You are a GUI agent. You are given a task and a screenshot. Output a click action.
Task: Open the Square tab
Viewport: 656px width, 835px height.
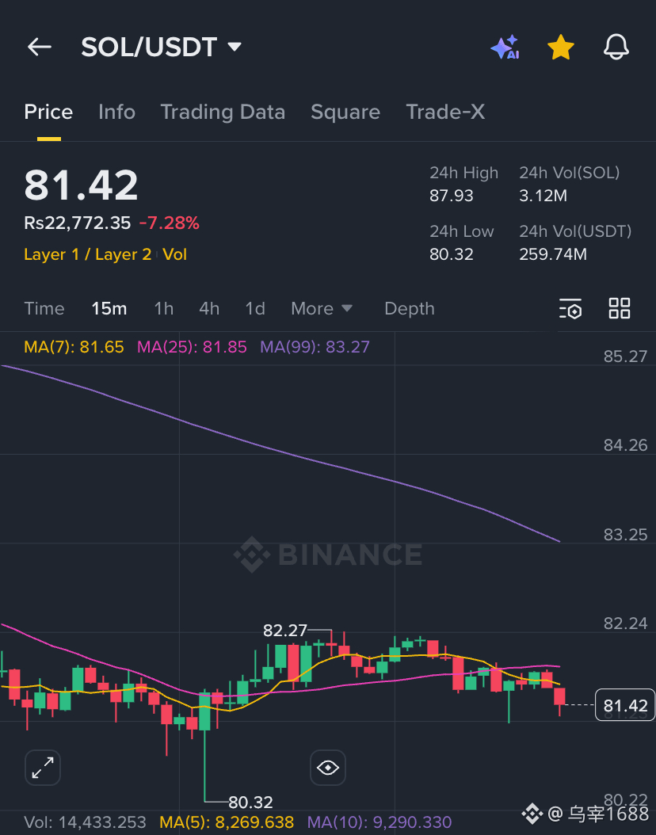tap(345, 112)
